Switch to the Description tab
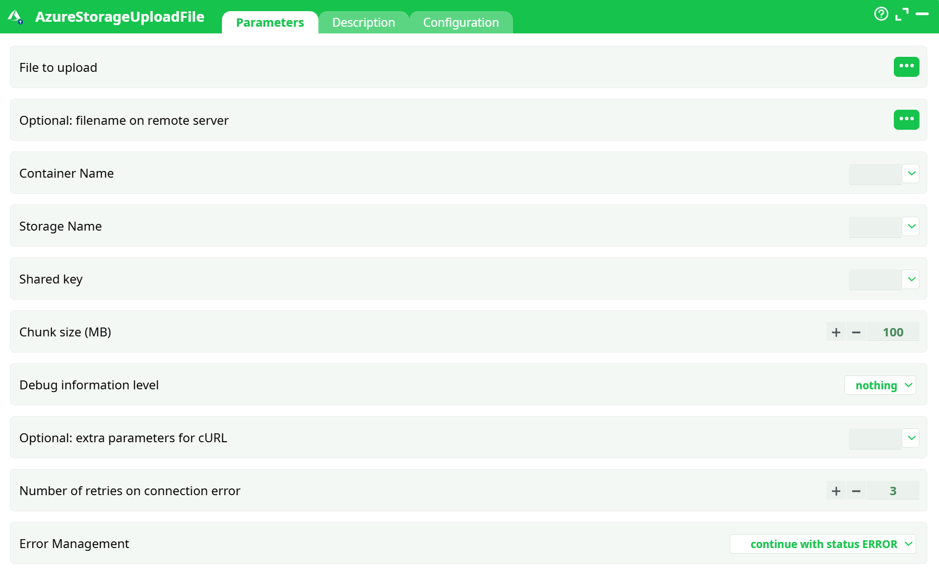Viewport: 939px width, 572px height. [x=364, y=22]
